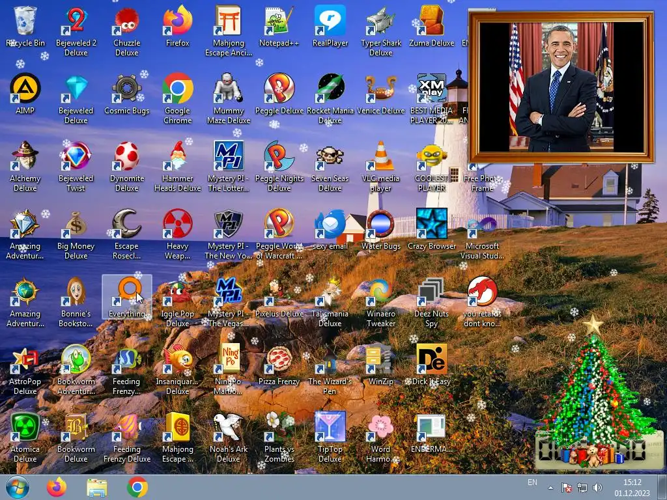
Task: Click the Escape Rosecliff moon icon
Action: click(x=127, y=223)
